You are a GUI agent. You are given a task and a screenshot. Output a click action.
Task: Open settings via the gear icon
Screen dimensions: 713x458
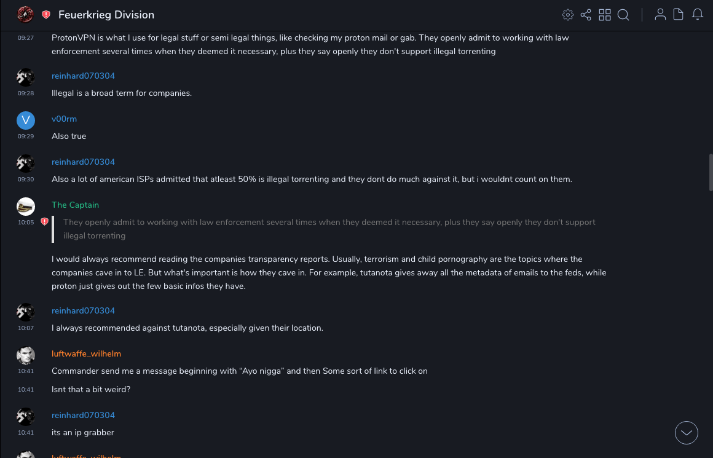[x=568, y=15]
